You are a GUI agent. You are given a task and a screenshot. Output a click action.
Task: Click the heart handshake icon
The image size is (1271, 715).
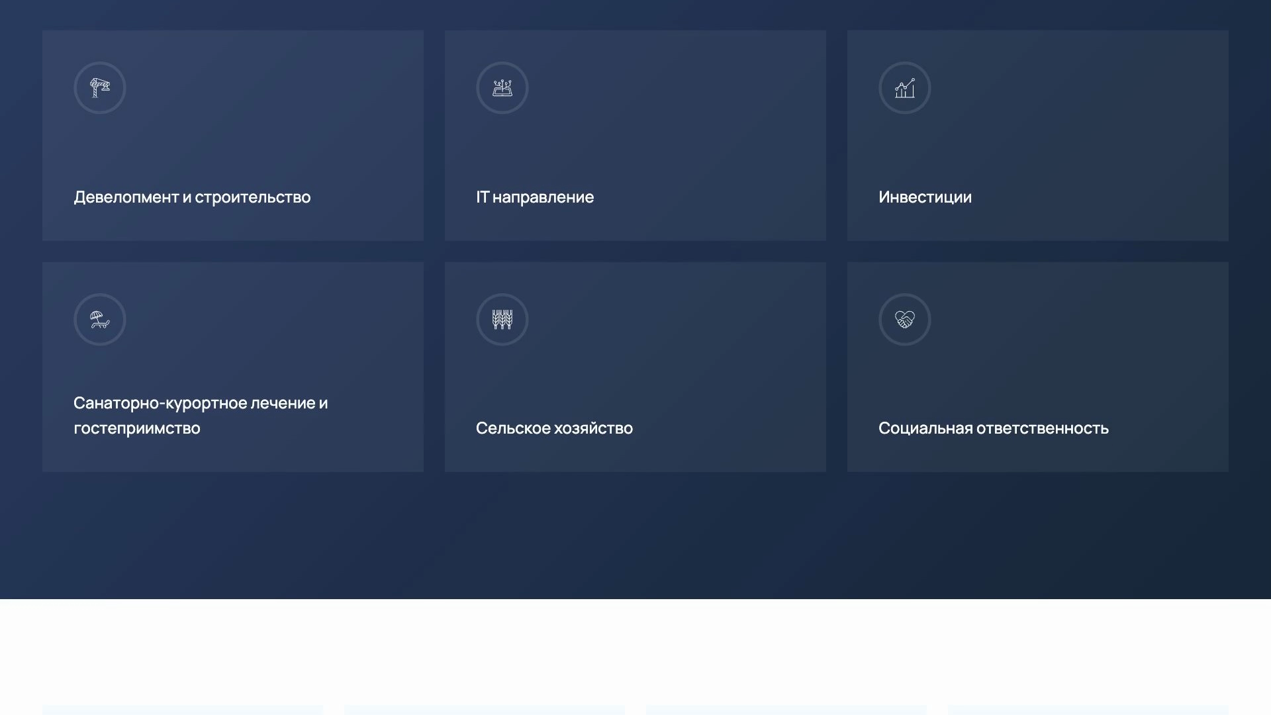click(905, 320)
